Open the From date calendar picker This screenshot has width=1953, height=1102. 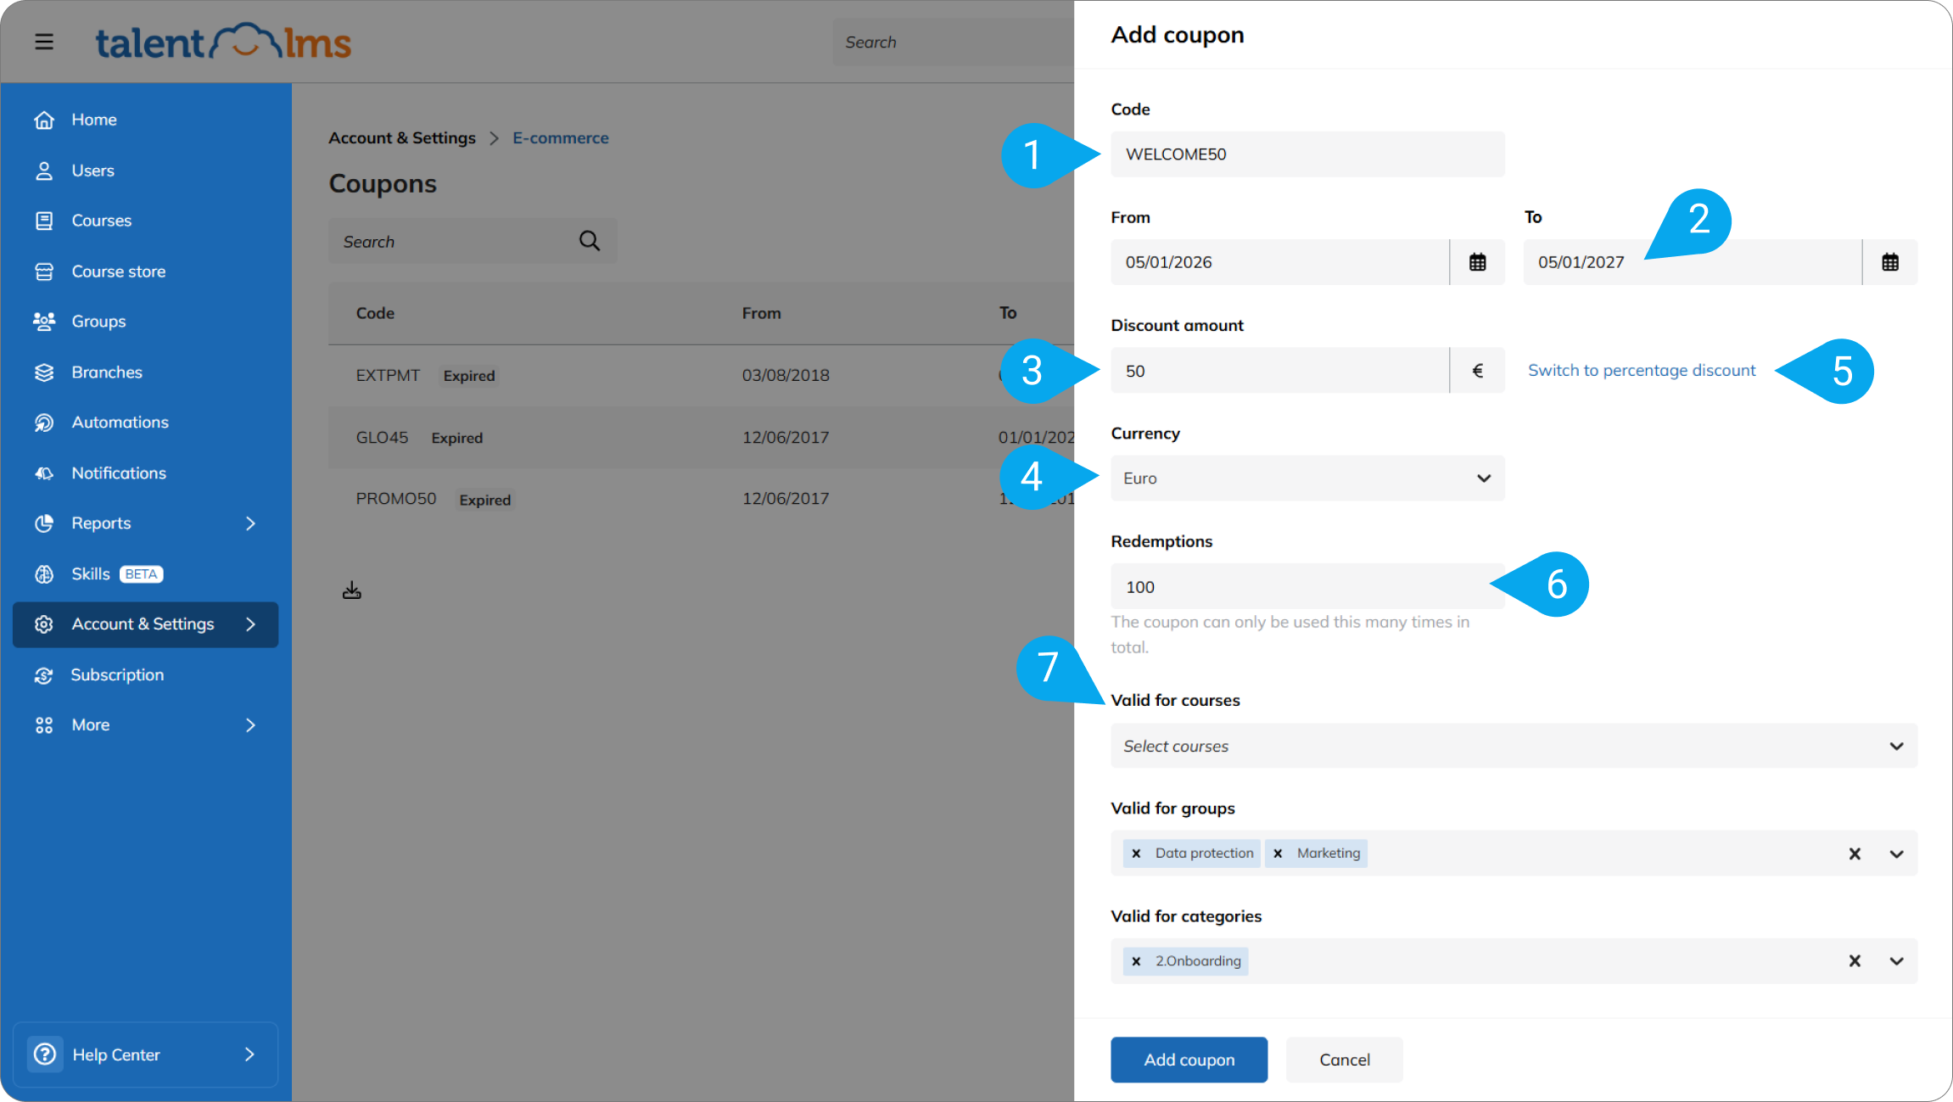[x=1477, y=262]
